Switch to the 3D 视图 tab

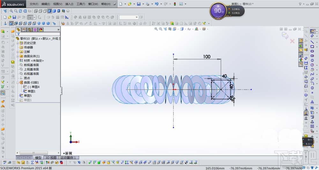pos(51,158)
